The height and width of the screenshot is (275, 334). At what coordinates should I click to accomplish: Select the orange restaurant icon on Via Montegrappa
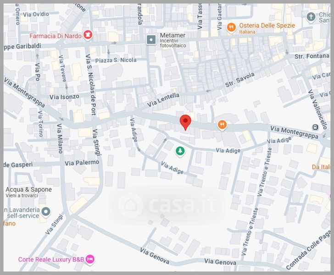tap(222, 125)
